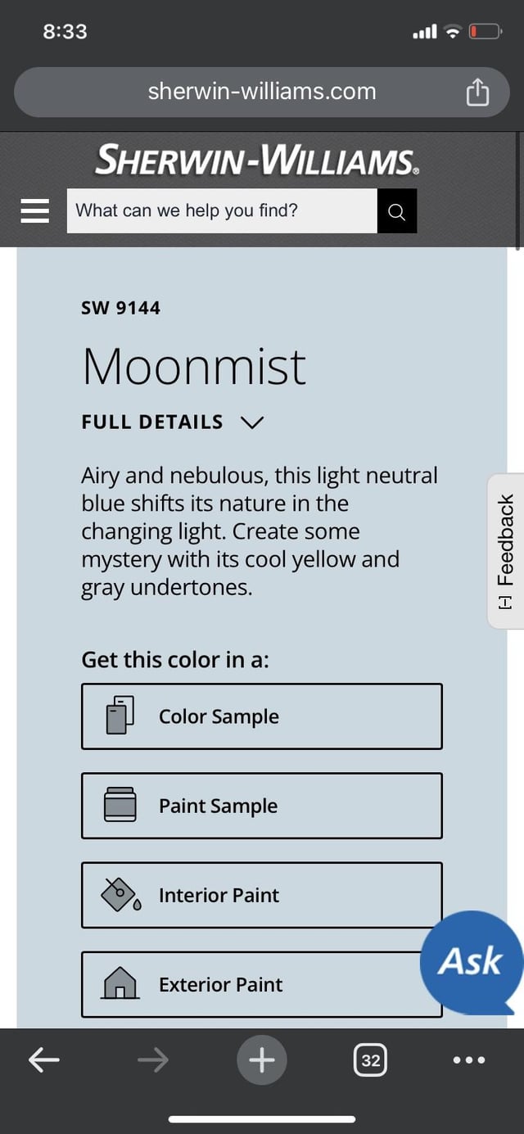Click the FULL DETAILS label
The width and height of the screenshot is (524, 1134).
152,422
